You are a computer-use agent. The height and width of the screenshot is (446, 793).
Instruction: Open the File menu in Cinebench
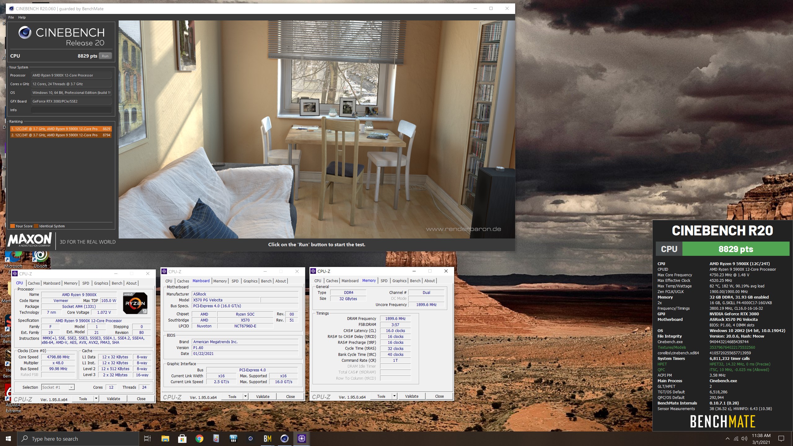coord(11,17)
